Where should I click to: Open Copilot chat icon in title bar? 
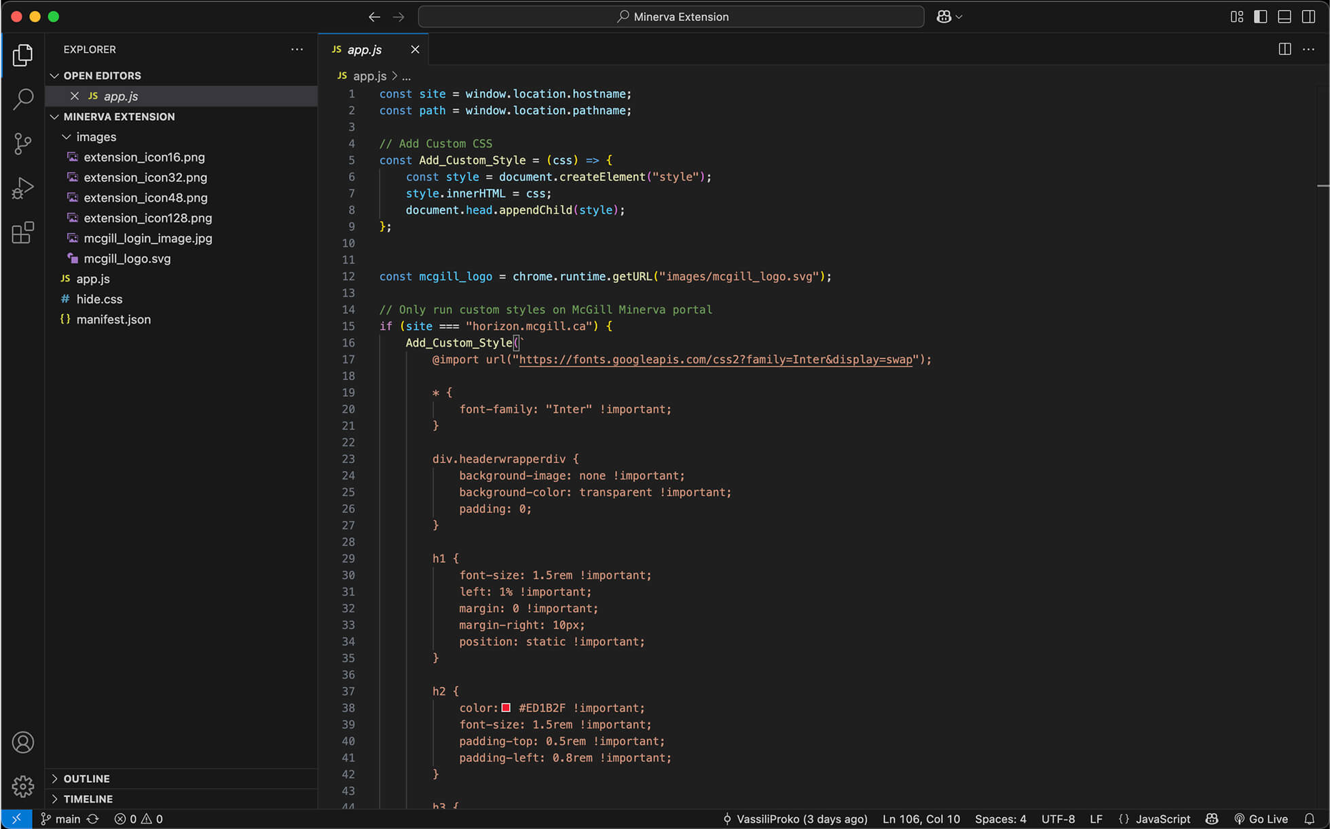coord(944,17)
